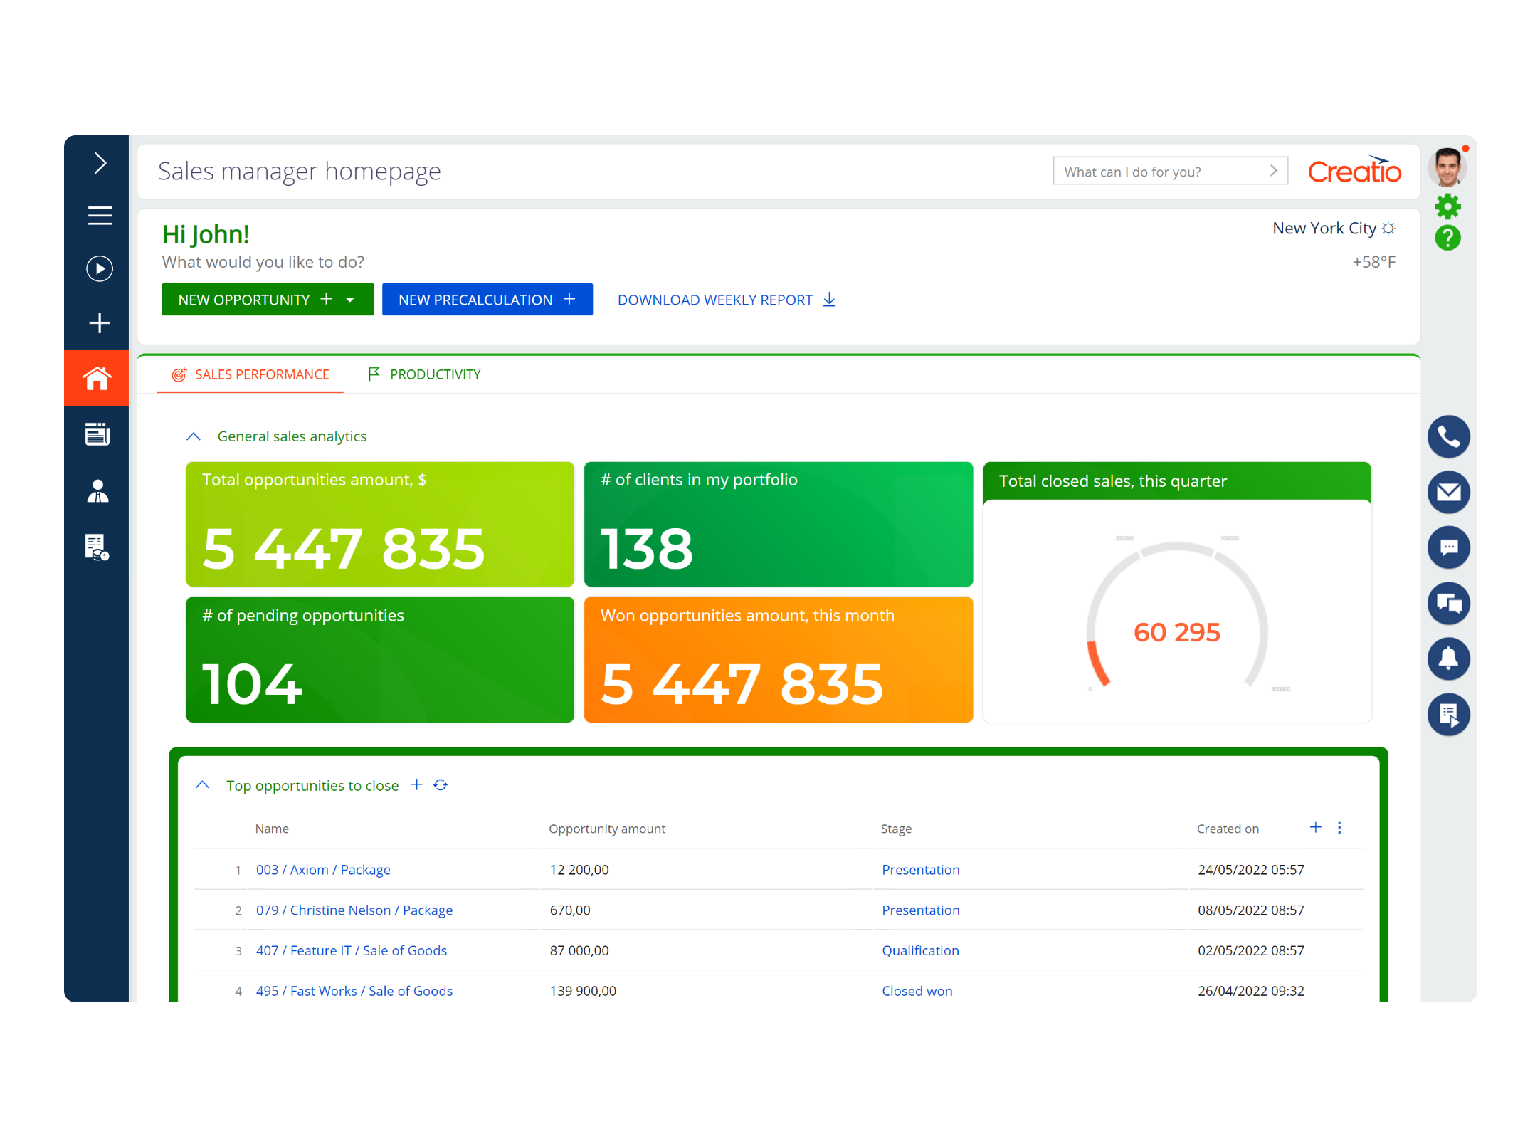1540x1139 pixels.
Task: Open the Finance documents sidebar icon
Action: click(x=96, y=547)
